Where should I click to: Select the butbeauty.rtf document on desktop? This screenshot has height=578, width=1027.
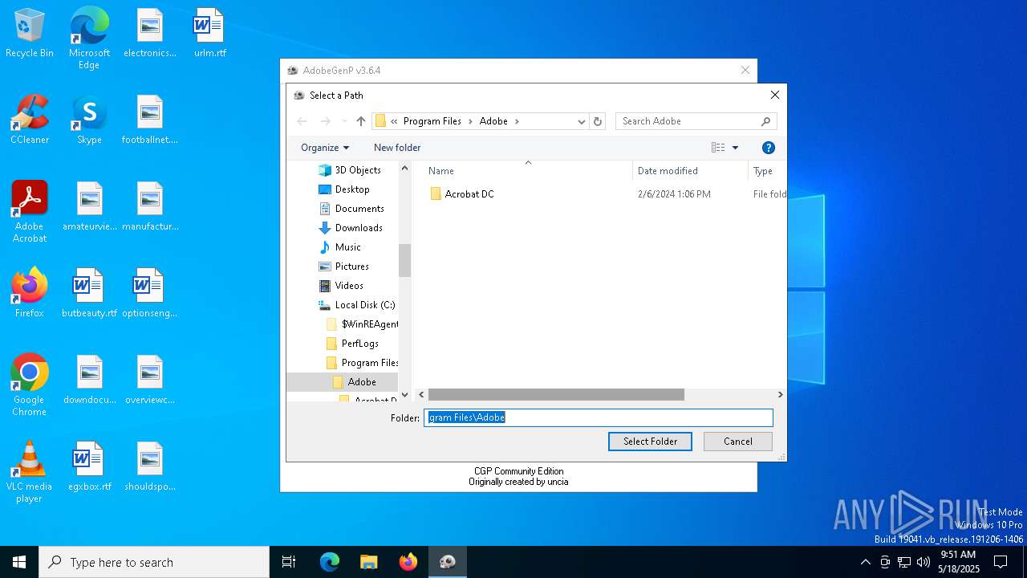coord(89,294)
